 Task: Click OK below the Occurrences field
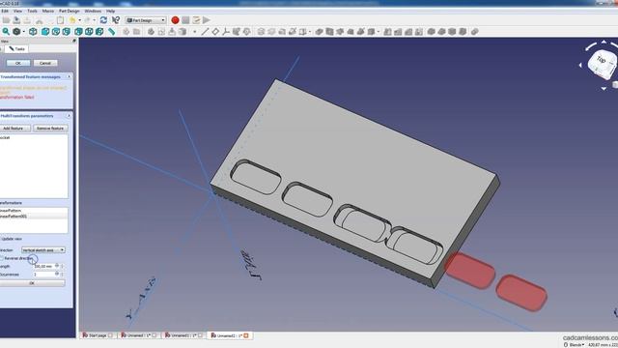click(32, 283)
